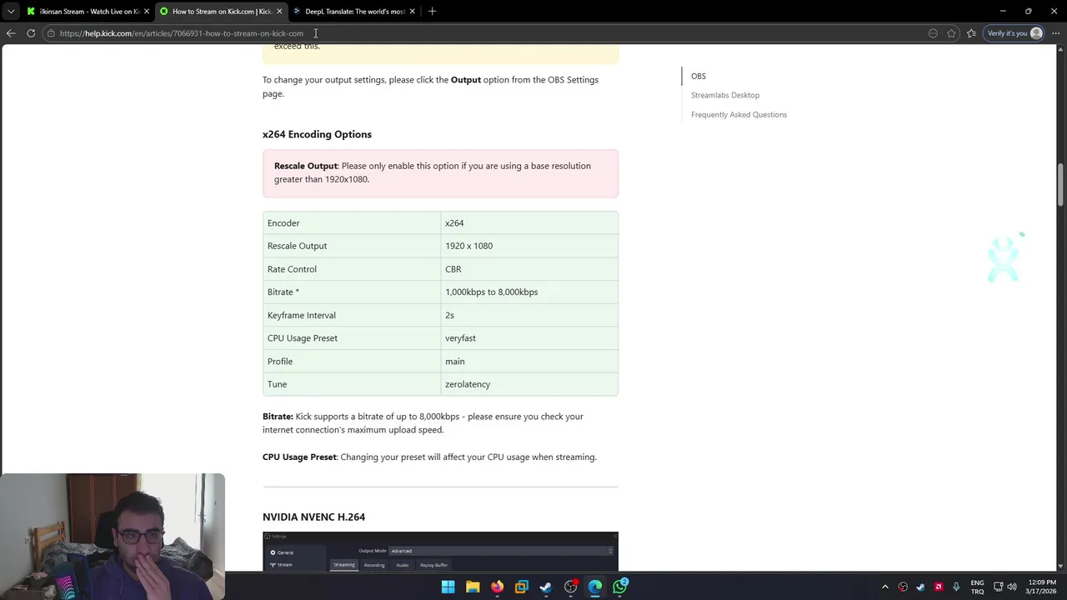Click the webcam overlay video
1067x600 pixels.
[113, 537]
